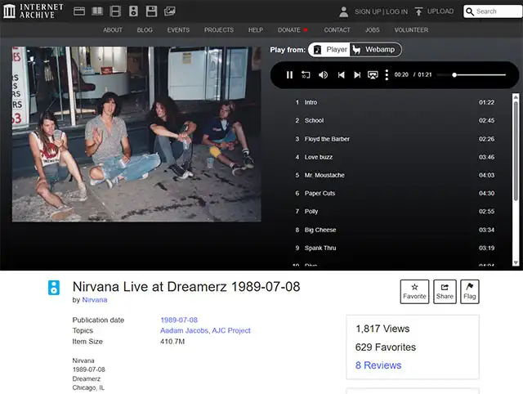
Task: Open the Internet Archive home logo
Action: [x=34, y=11]
